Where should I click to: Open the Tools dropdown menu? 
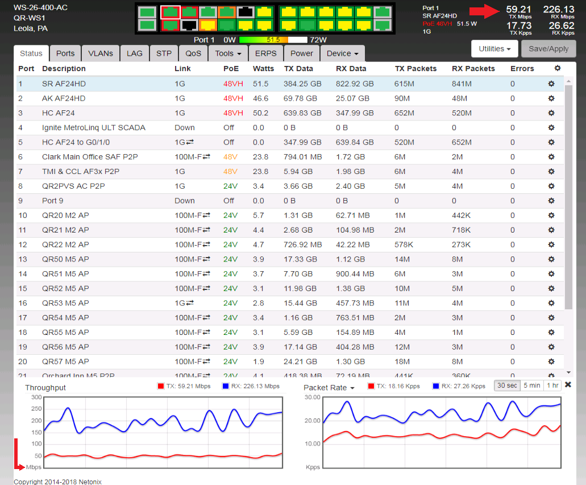pos(228,53)
